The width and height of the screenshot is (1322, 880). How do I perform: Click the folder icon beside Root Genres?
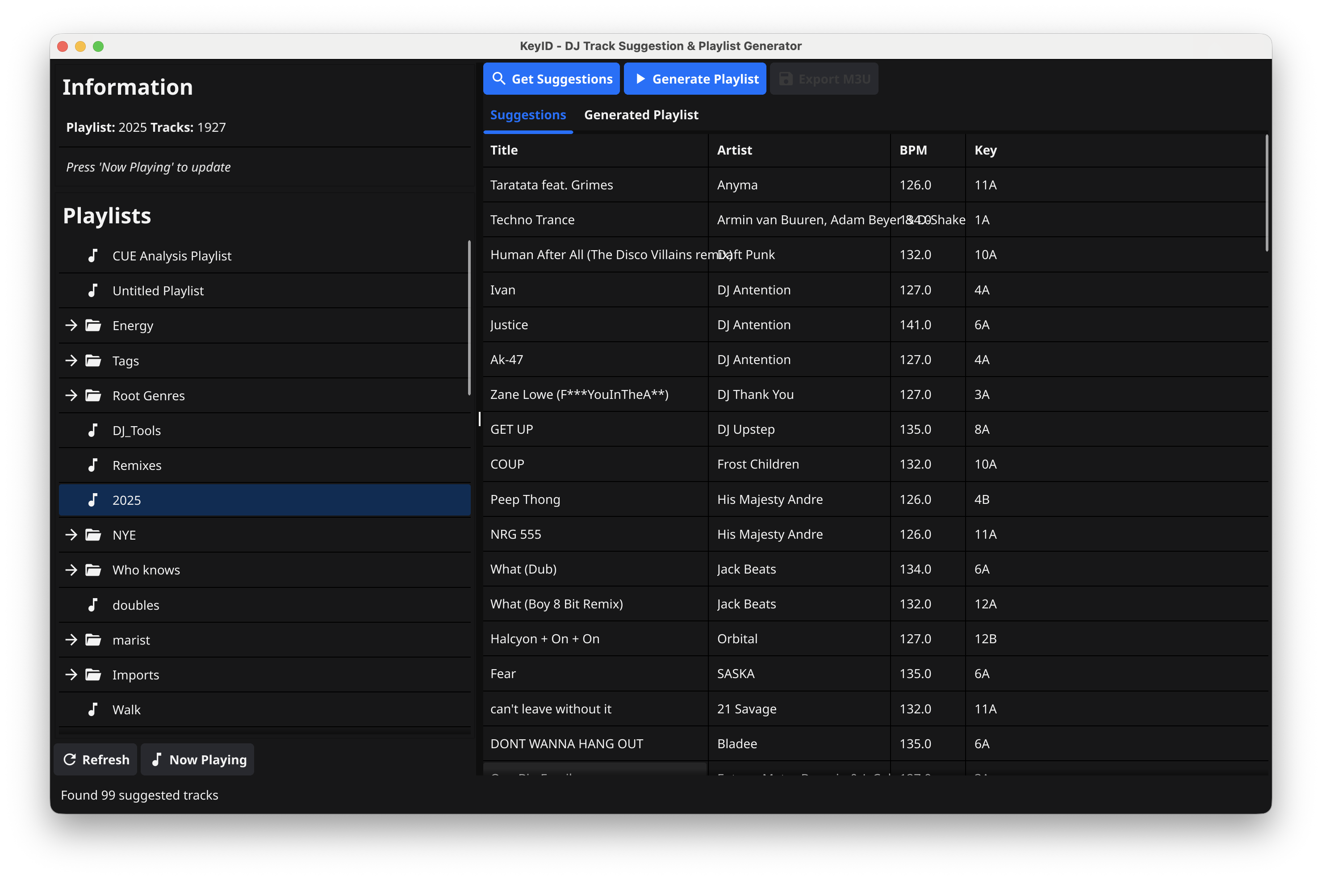93,395
